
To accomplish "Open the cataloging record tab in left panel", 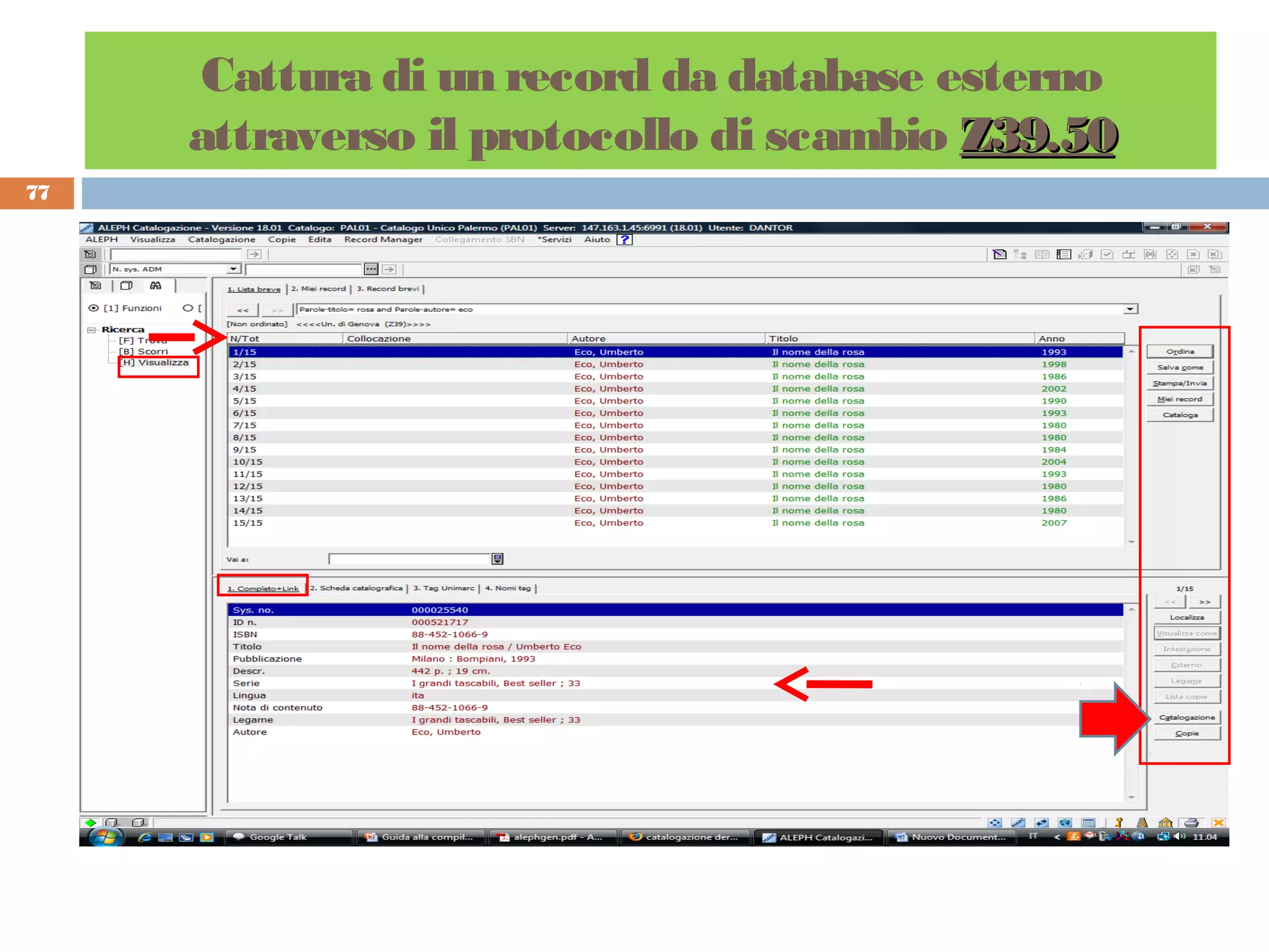I will tap(95, 286).
